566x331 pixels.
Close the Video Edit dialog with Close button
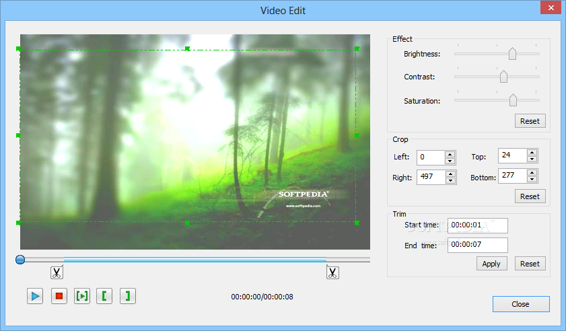point(521,304)
